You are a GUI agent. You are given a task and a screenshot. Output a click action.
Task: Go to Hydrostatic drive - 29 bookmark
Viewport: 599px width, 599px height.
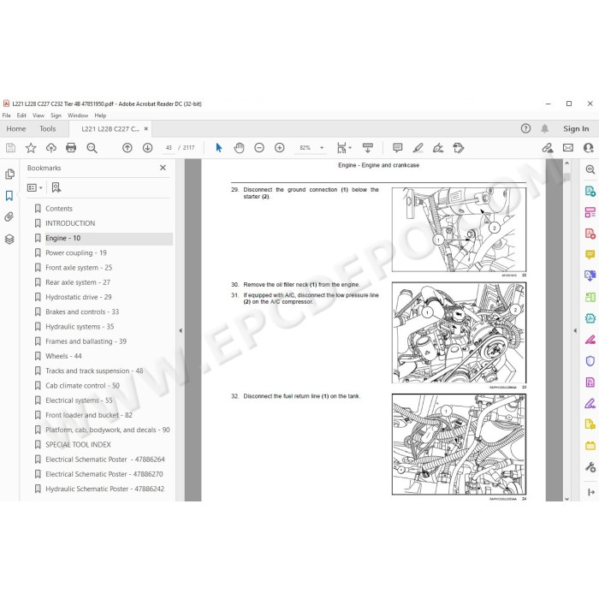click(79, 297)
